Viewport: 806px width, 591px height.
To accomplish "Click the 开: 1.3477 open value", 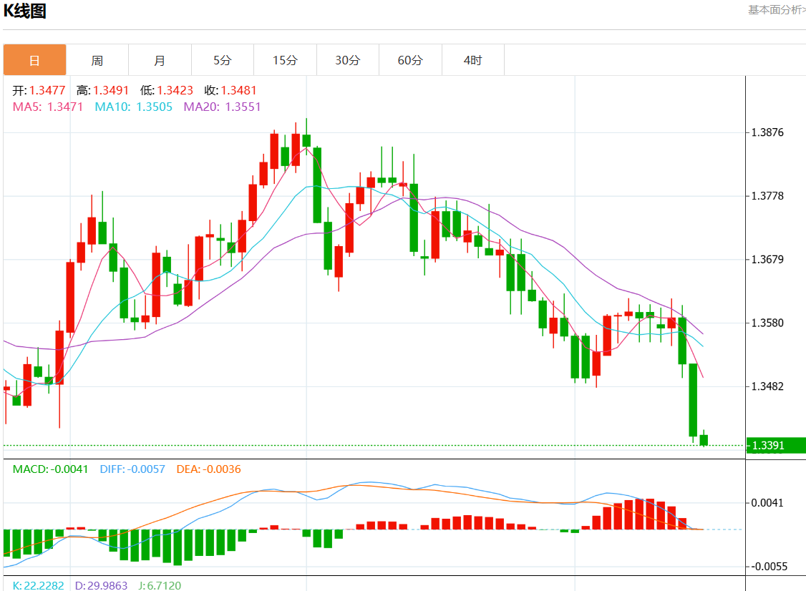I will click(x=39, y=90).
